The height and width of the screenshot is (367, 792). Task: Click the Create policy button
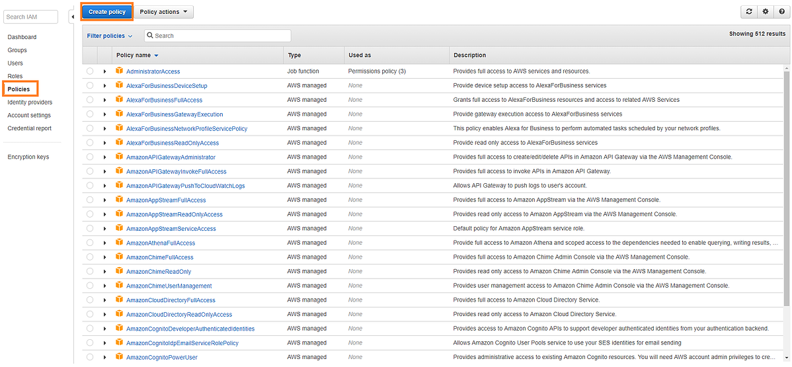[107, 11]
